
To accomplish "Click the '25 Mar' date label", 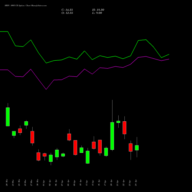I will pos(25,182).
